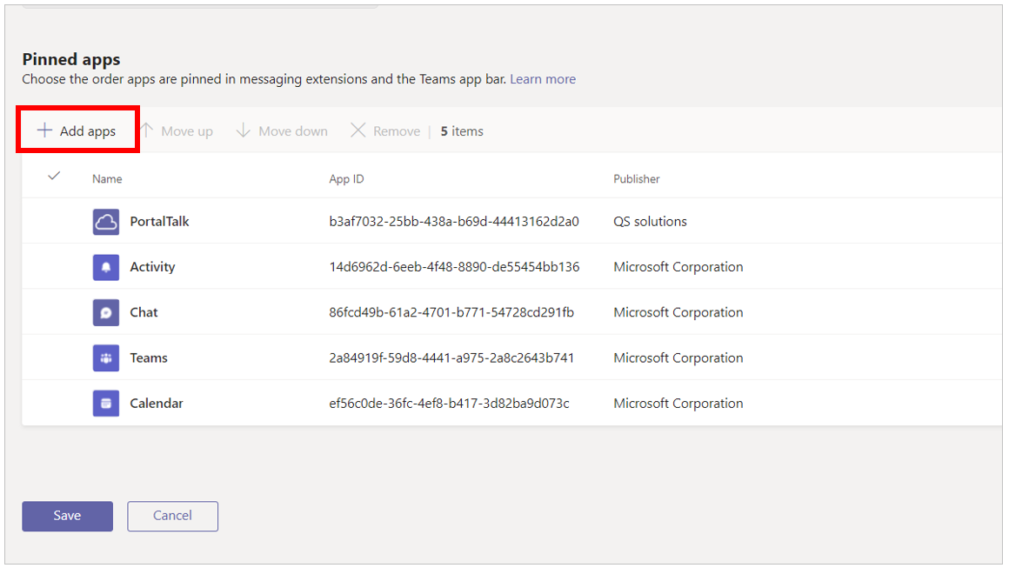Click the up arrow icon by Move up
The image size is (1009, 568).
pyautogui.click(x=147, y=130)
